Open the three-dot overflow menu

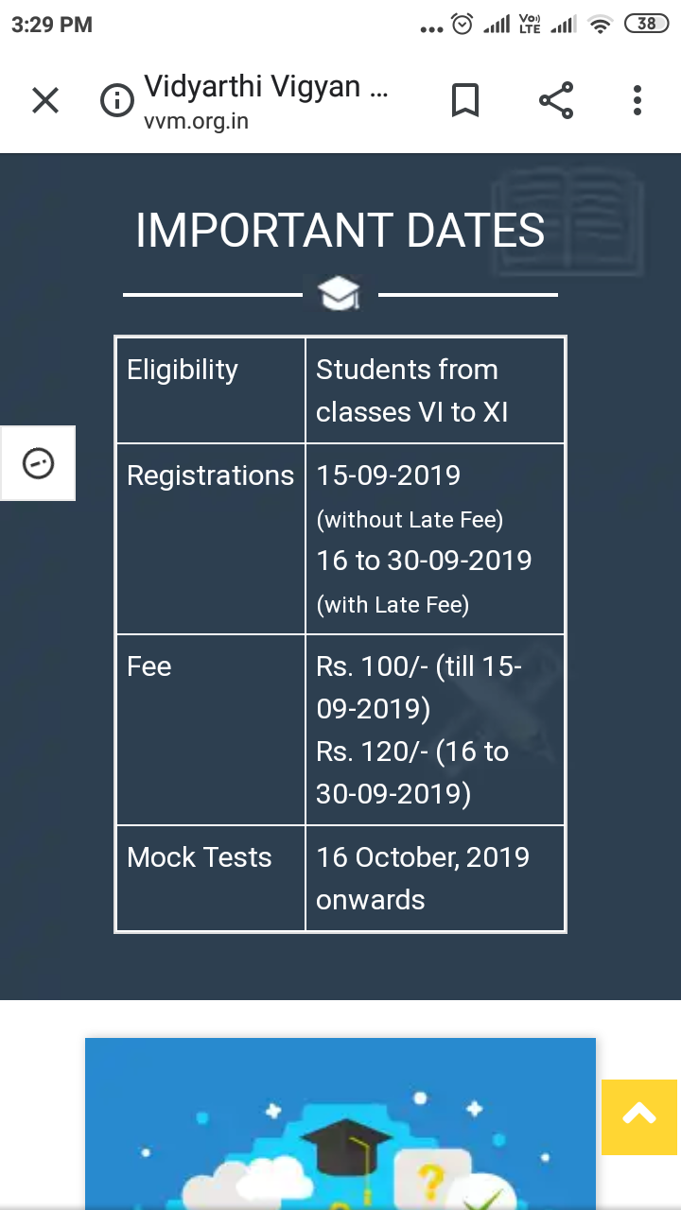(x=637, y=100)
